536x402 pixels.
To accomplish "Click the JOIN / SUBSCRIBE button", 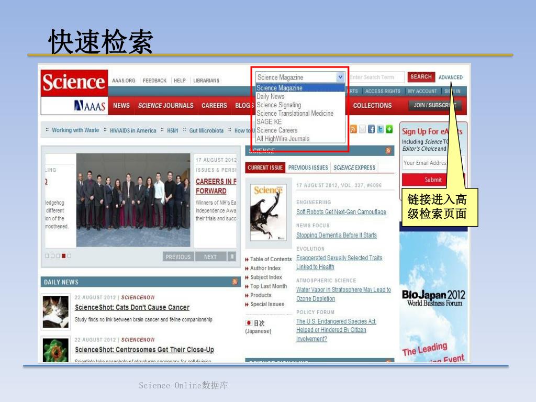I will coord(435,105).
